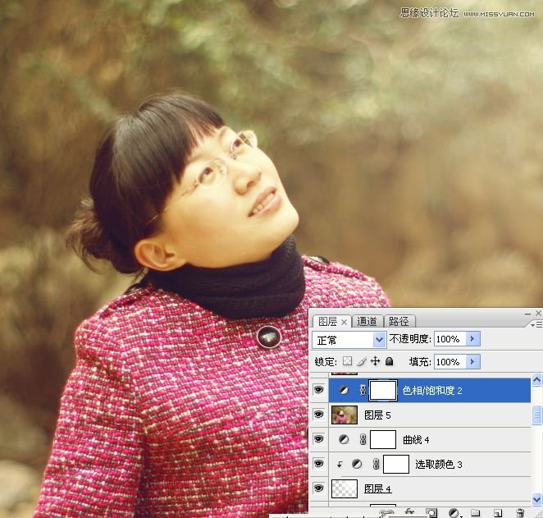Click the mask thumbnail of 选取颜色 3
Screen dimensions: 543x518
click(x=396, y=464)
